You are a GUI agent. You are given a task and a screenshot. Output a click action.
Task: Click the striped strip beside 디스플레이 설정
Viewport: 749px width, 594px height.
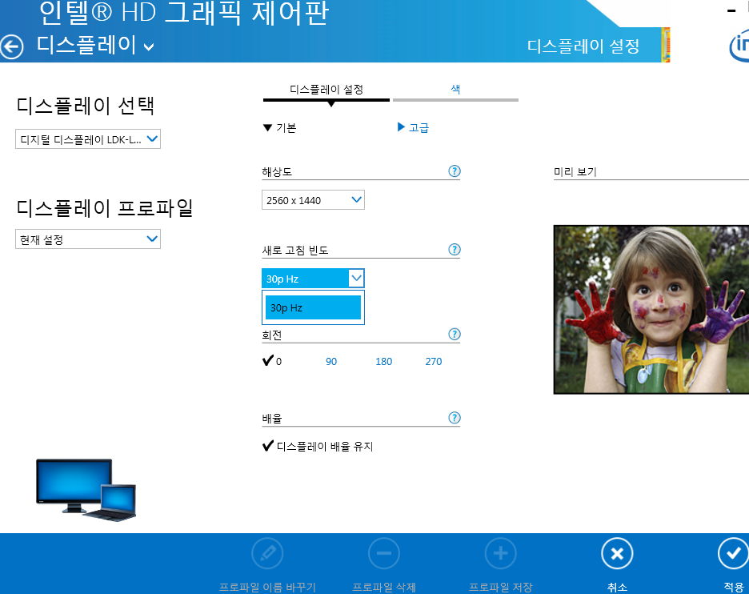click(666, 45)
